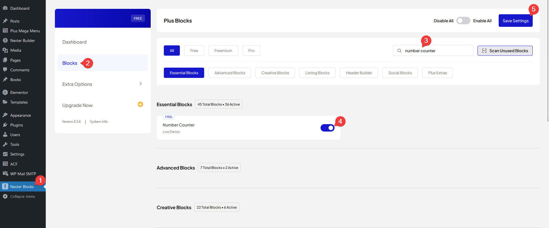This screenshot has height=228, width=549.
Task: Toggle the Disable All / Enable All switch
Action: tap(463, 21)
